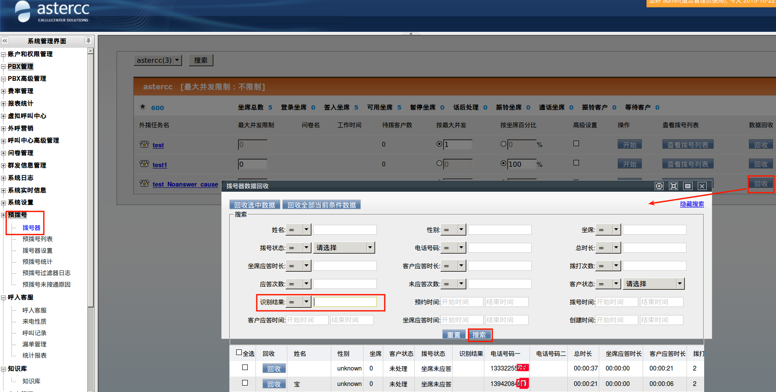Select 按坐席百分比 radio for test row

(x=503, y=144)
